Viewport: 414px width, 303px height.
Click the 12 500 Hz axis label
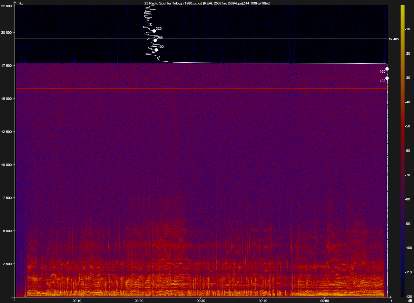click(x=7, y=132)
